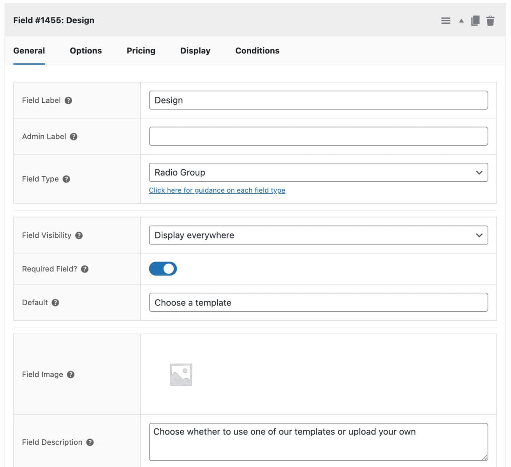Open the Pricing tab
Viewport: 511px width, 467px height.
click(x=141, y=51)
